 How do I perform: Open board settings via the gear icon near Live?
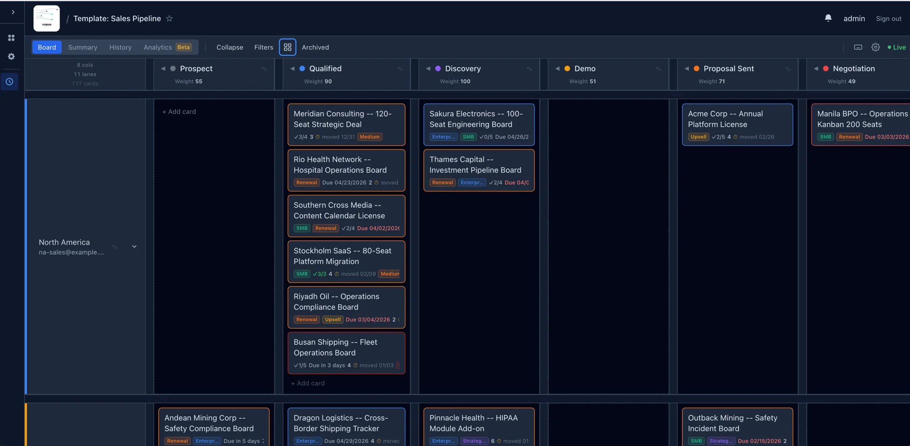pos(876,47)
